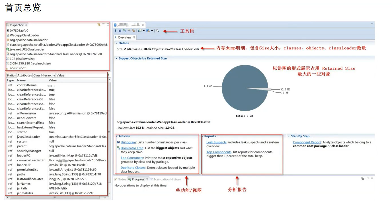Collapse the Details section
Viewport: 392px width, 213px height.
(117, 43)
